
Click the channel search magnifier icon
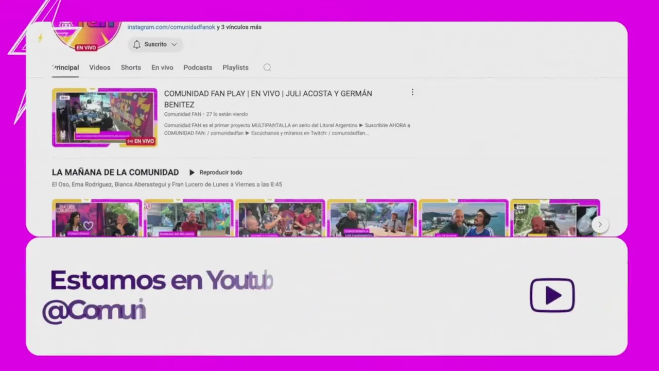pyautogui.click(x=267, y=68)
